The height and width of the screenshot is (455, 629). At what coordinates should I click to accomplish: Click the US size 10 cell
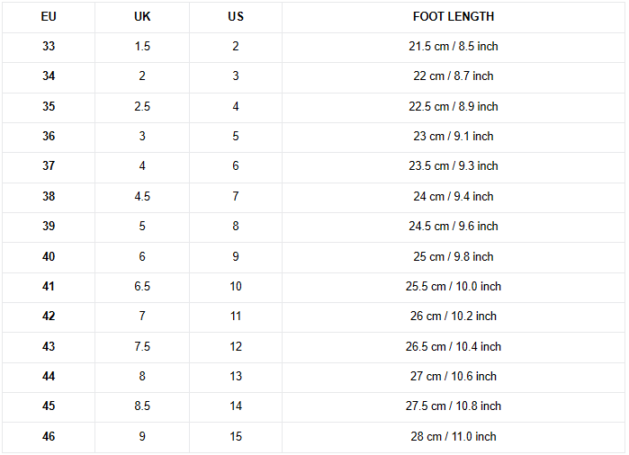tap(236, 287)
